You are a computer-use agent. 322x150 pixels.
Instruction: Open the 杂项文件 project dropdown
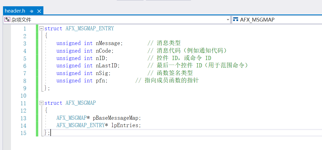coord(228,20)
